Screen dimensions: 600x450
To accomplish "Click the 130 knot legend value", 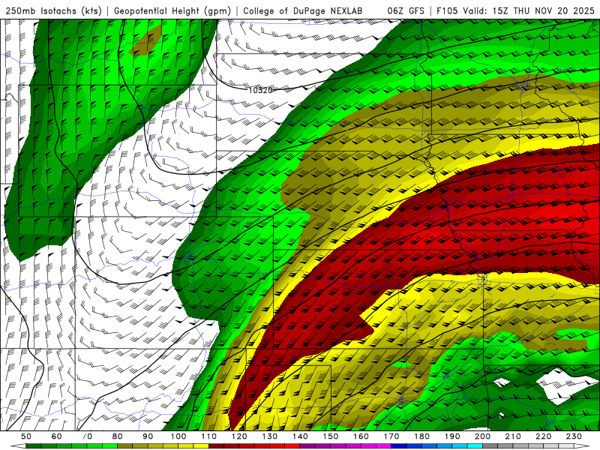I will pos(270,436).
